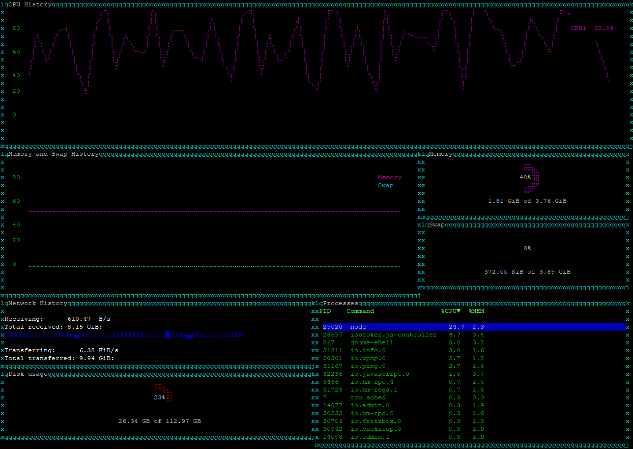633x449 pixels.
Task: Select the node process row
Action: click(474, 327)
